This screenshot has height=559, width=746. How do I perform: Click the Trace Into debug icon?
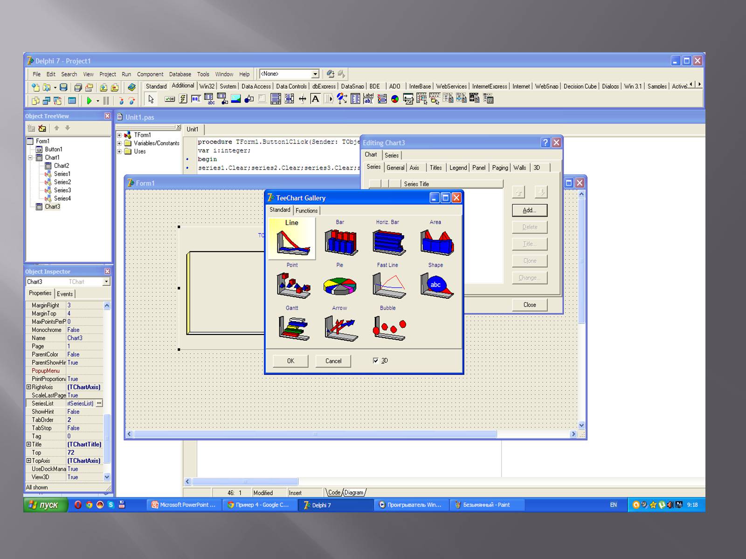pyautogui.click(x=121, y=100)
